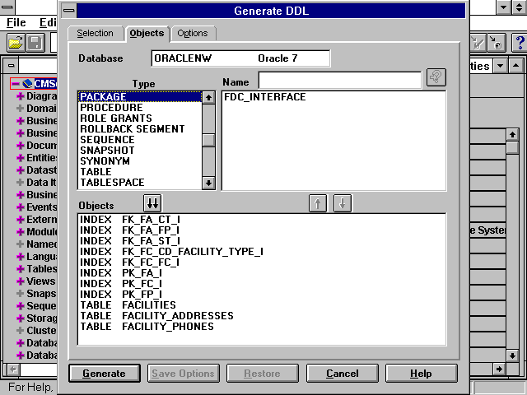Click the save diskette toolbar icon
This screenshot has height=395, width=527.
pyautogui.click(x=35, y=42)
